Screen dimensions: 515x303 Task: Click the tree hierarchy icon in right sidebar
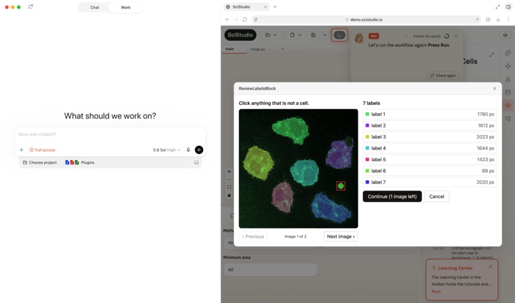tap(508, 119)
